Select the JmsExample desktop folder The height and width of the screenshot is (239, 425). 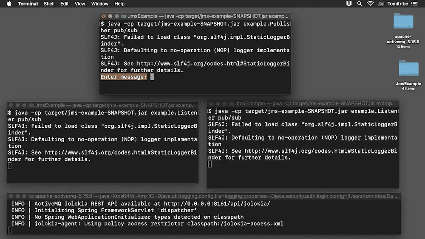click(x=408, y=69)
